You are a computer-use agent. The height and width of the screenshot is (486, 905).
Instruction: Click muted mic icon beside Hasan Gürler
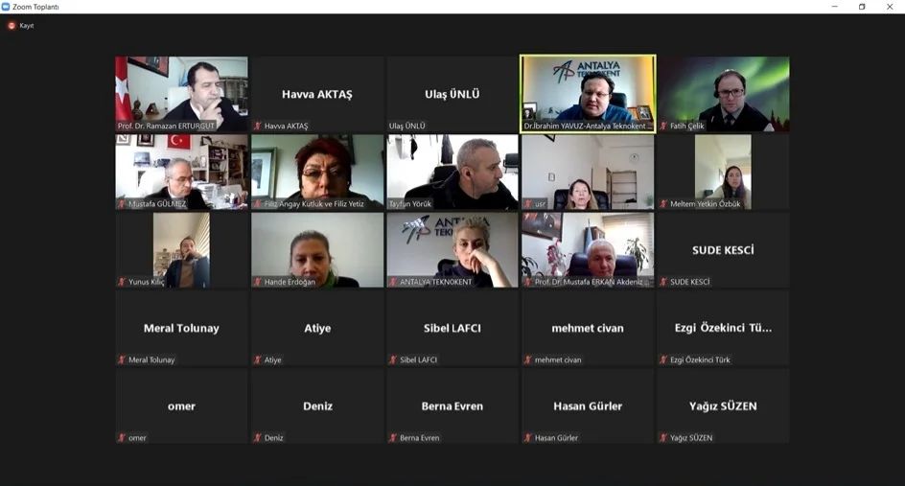[x=527, y=437]
